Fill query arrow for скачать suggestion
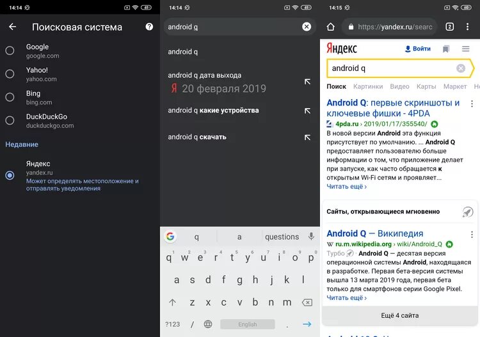480x337 pixels. point(307,137)
